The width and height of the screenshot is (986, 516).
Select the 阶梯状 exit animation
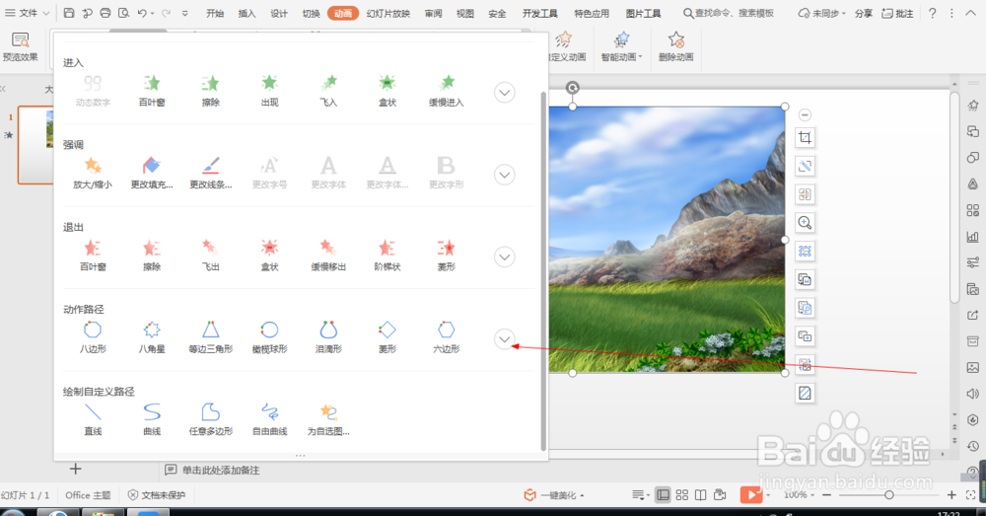(x=387, y=256)
